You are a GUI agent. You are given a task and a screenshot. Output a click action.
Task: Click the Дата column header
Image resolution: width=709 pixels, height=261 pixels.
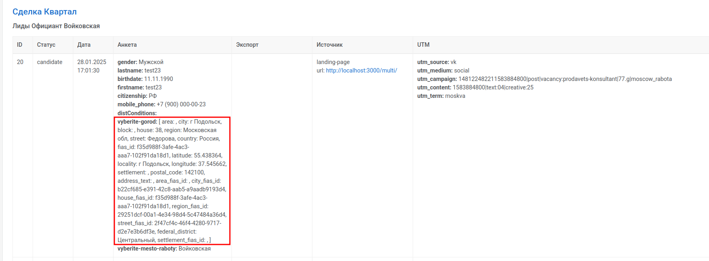tap(84, 45)
